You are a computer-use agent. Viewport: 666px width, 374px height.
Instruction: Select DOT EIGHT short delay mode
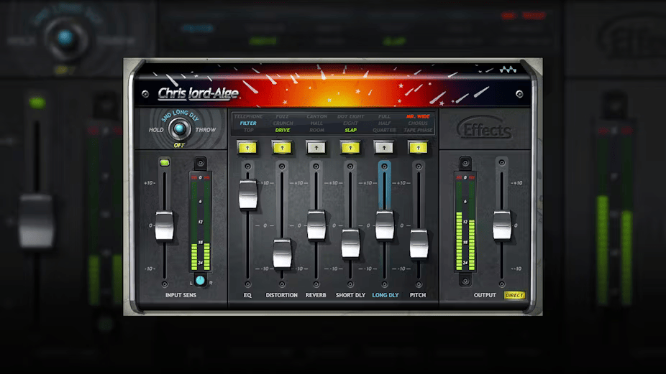[x=351, y=116]
